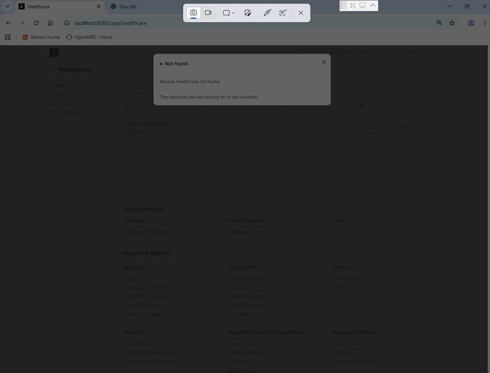490x373 pixels.
Task: Open the snip shape dropdown
Action: 229,13
